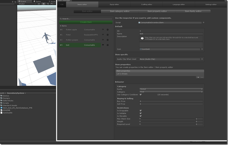Open the Items editor tab

click(82, 5)
